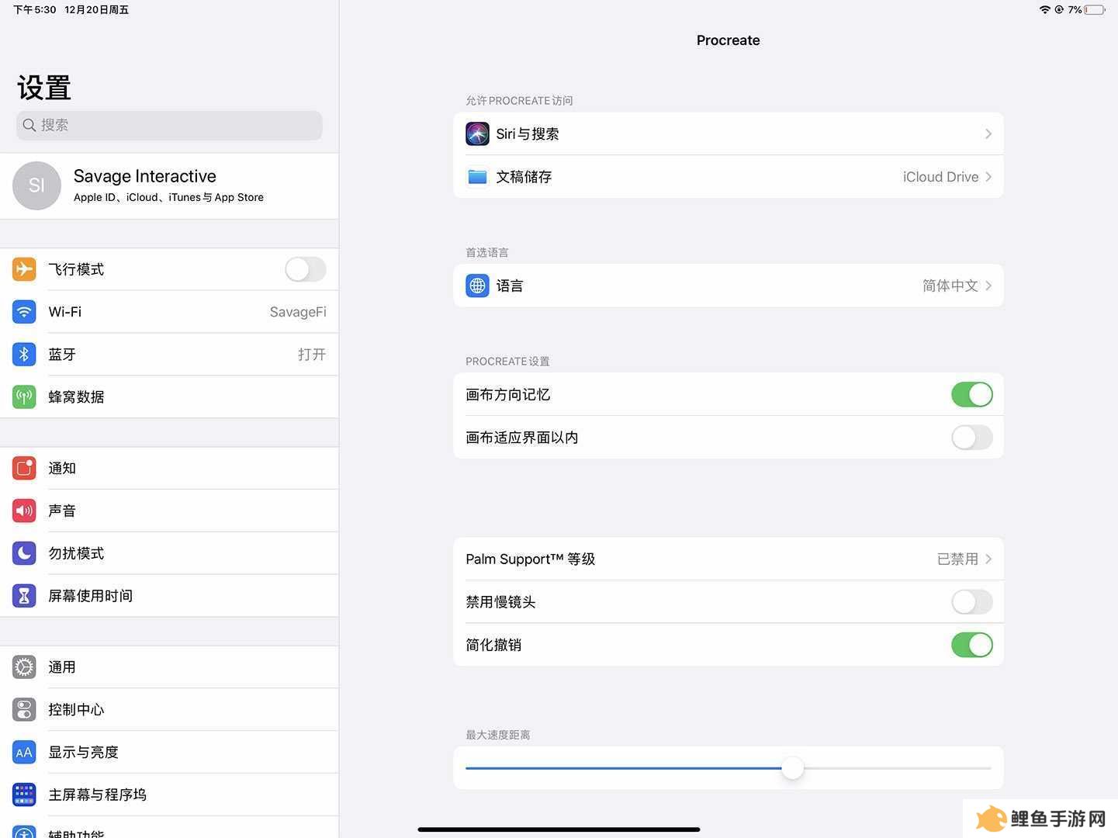Tap the 最大速度距离 slider thumb

tap(792, 768)
